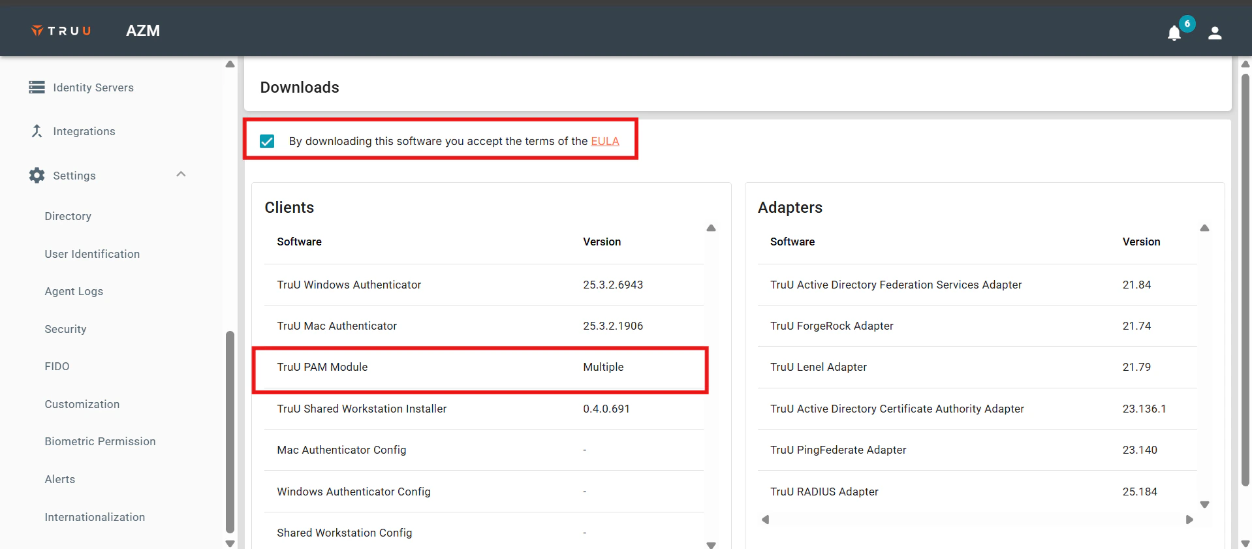Image resolution: width=1252 pixels, height=549 pixels.
Task: Click the sidebar scrollbar thumb
Action: click(x=230, y=432)
